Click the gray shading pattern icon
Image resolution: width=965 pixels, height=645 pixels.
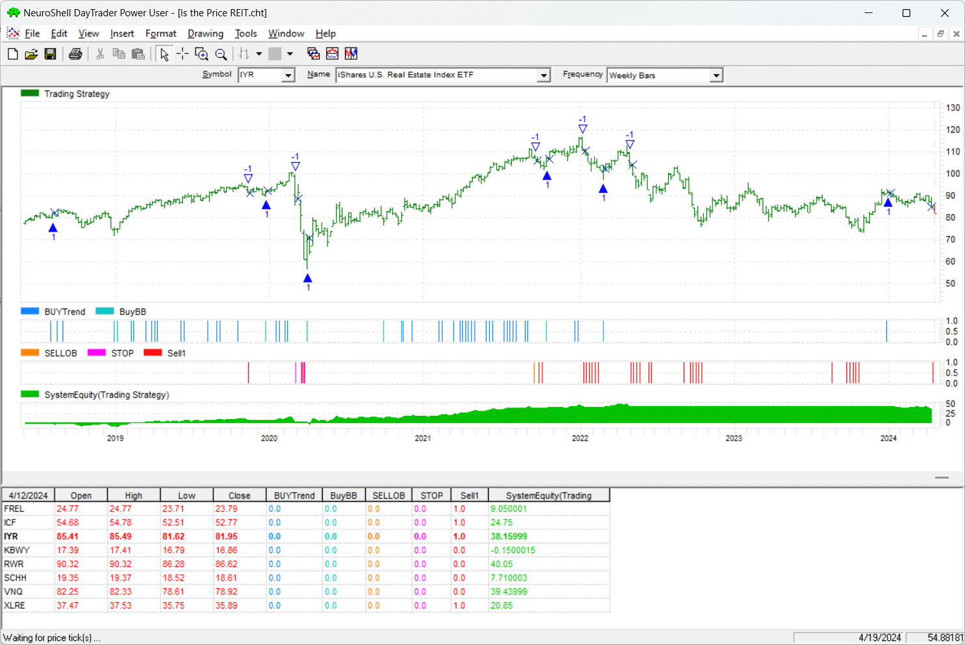coord(275,54)
